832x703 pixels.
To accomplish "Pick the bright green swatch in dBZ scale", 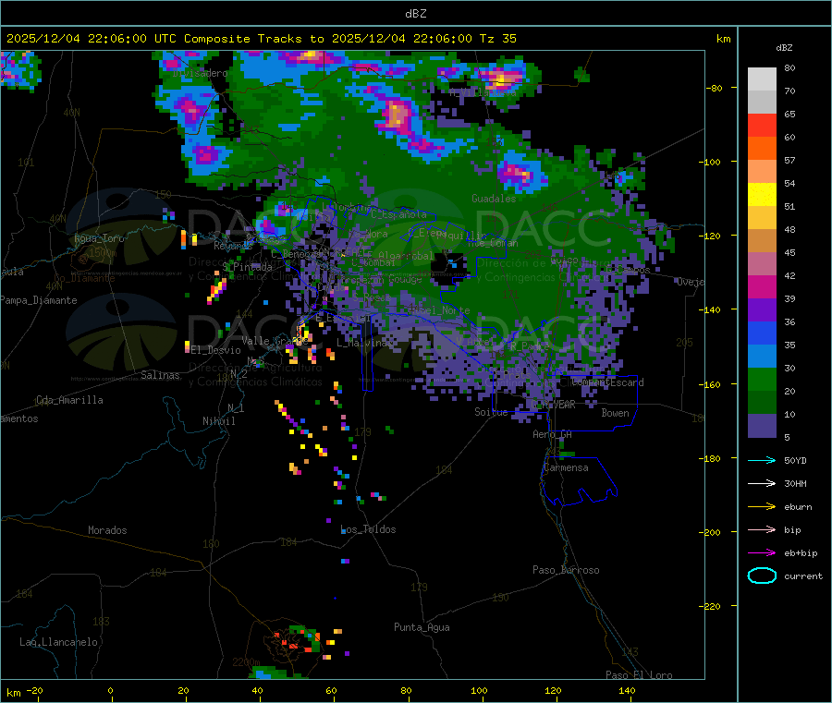I will coord(762,379).
